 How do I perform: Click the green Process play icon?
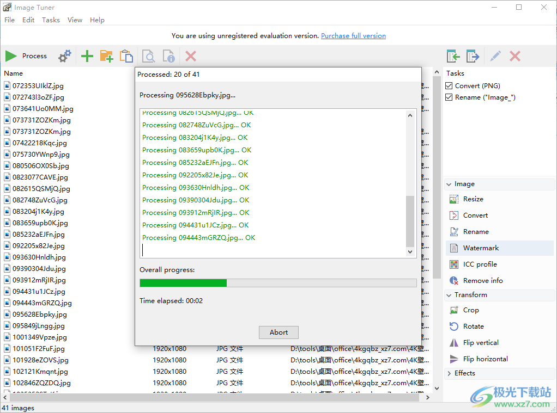(x=11, y=56)
